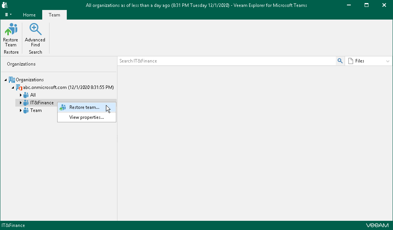This screenshot has height=230, width=393.
Task: Select the abc.onmicrosoft.com organization icon
Action: pos(19,87)
